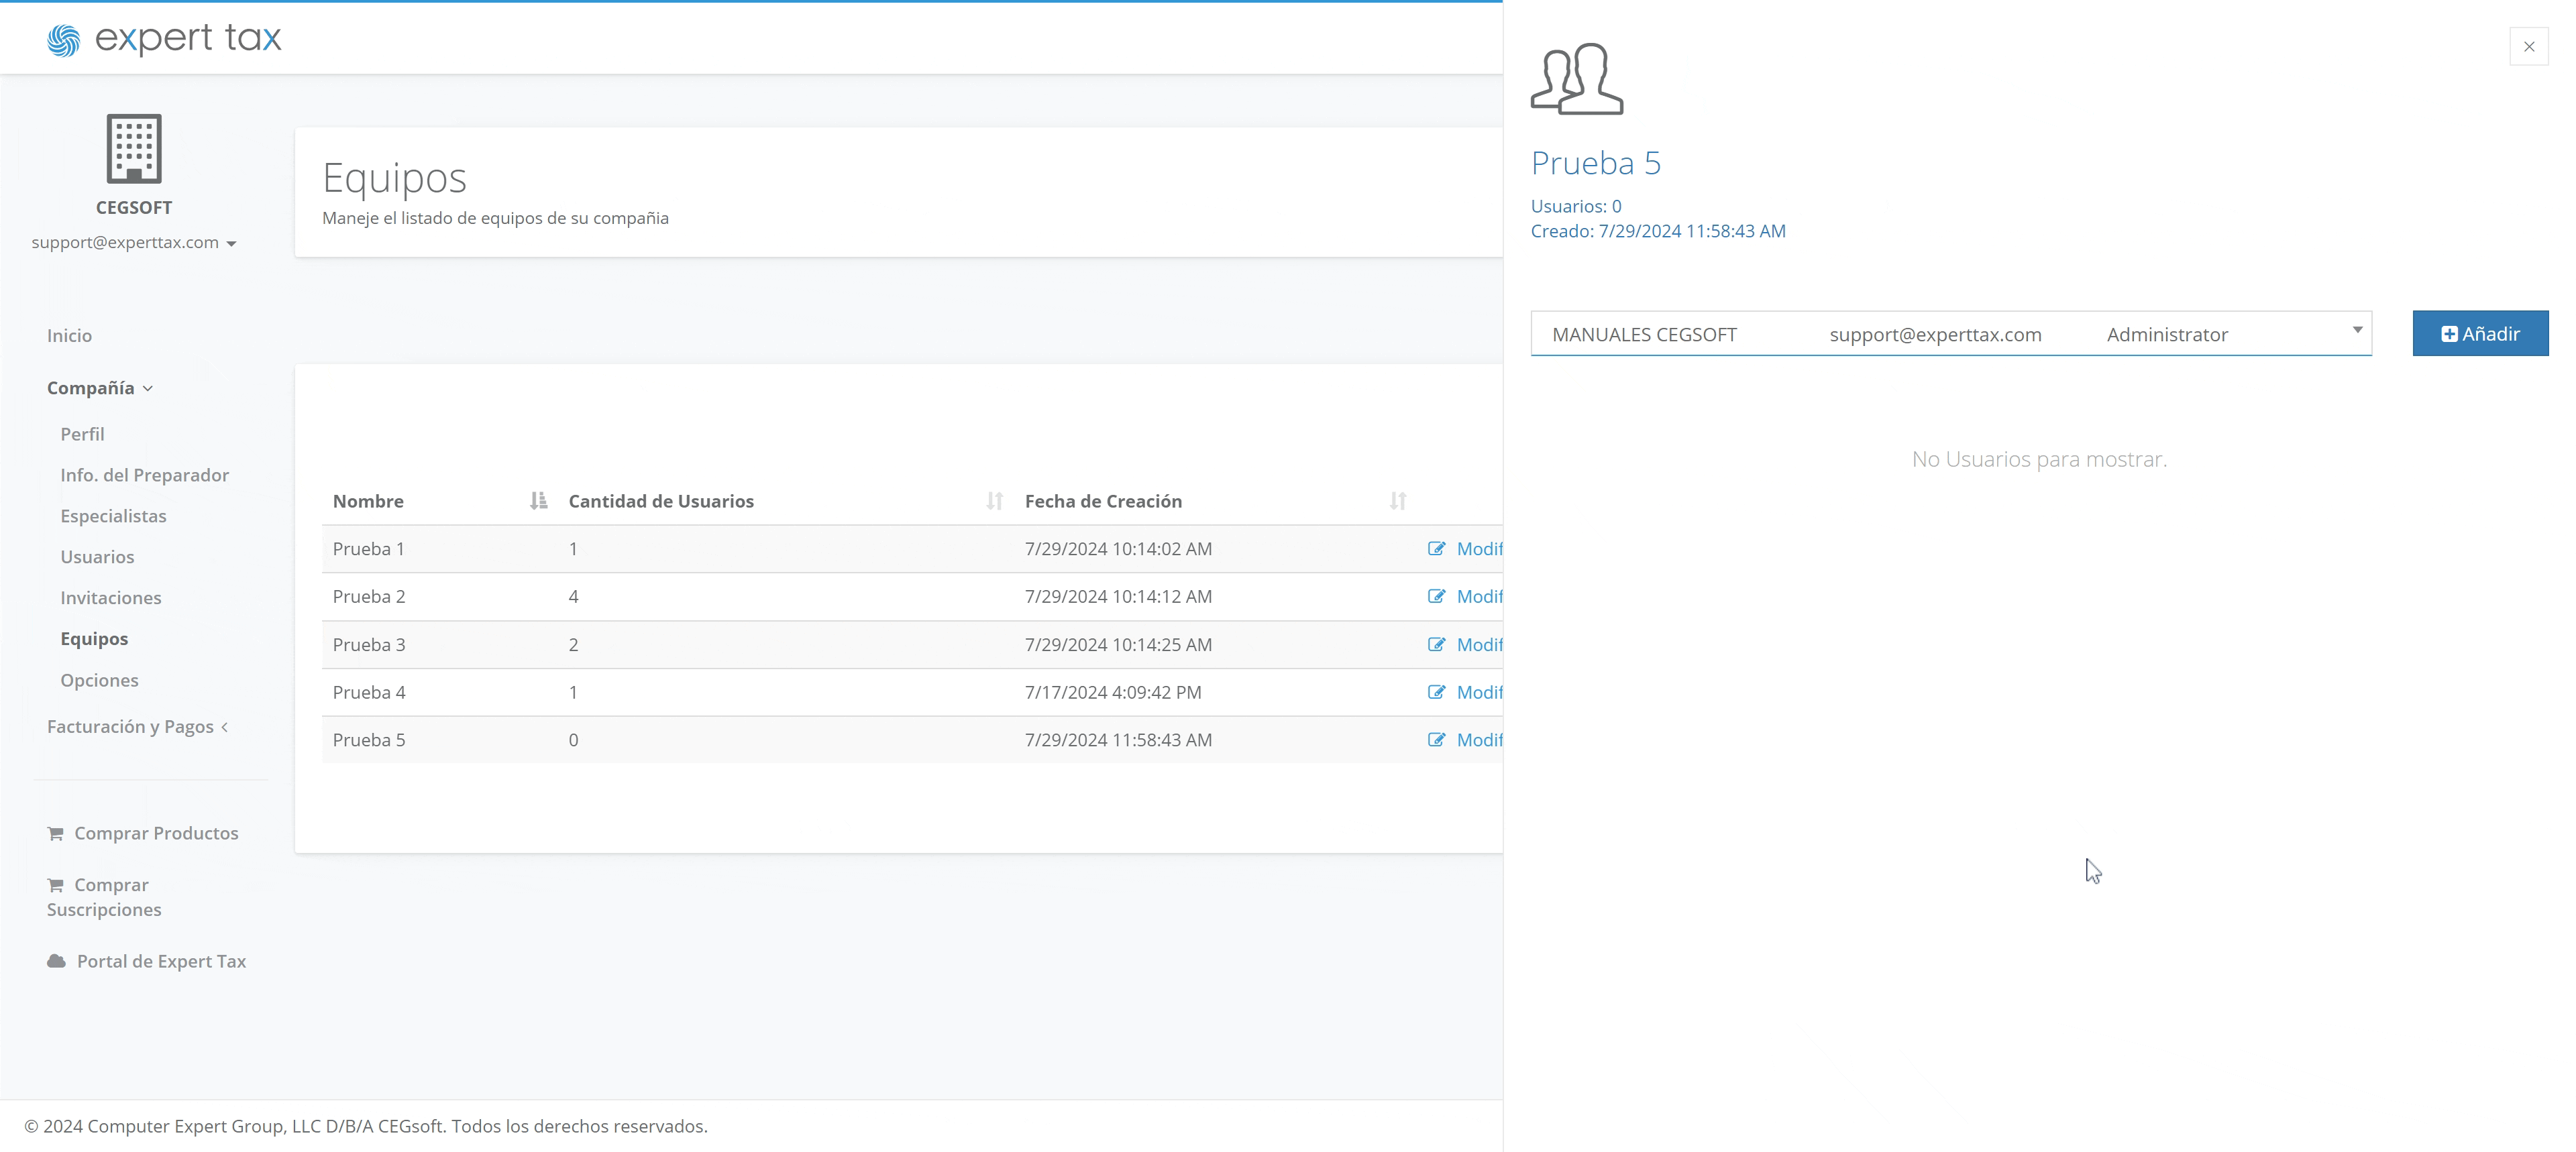Click Modificar link for Prueba 2

[x=1480, y=597]
